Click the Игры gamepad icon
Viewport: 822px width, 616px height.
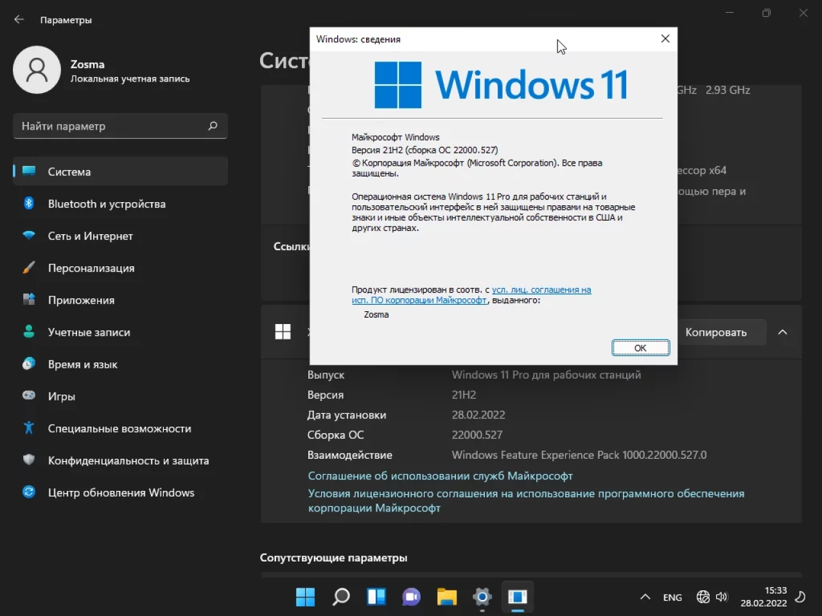point(29,396)
